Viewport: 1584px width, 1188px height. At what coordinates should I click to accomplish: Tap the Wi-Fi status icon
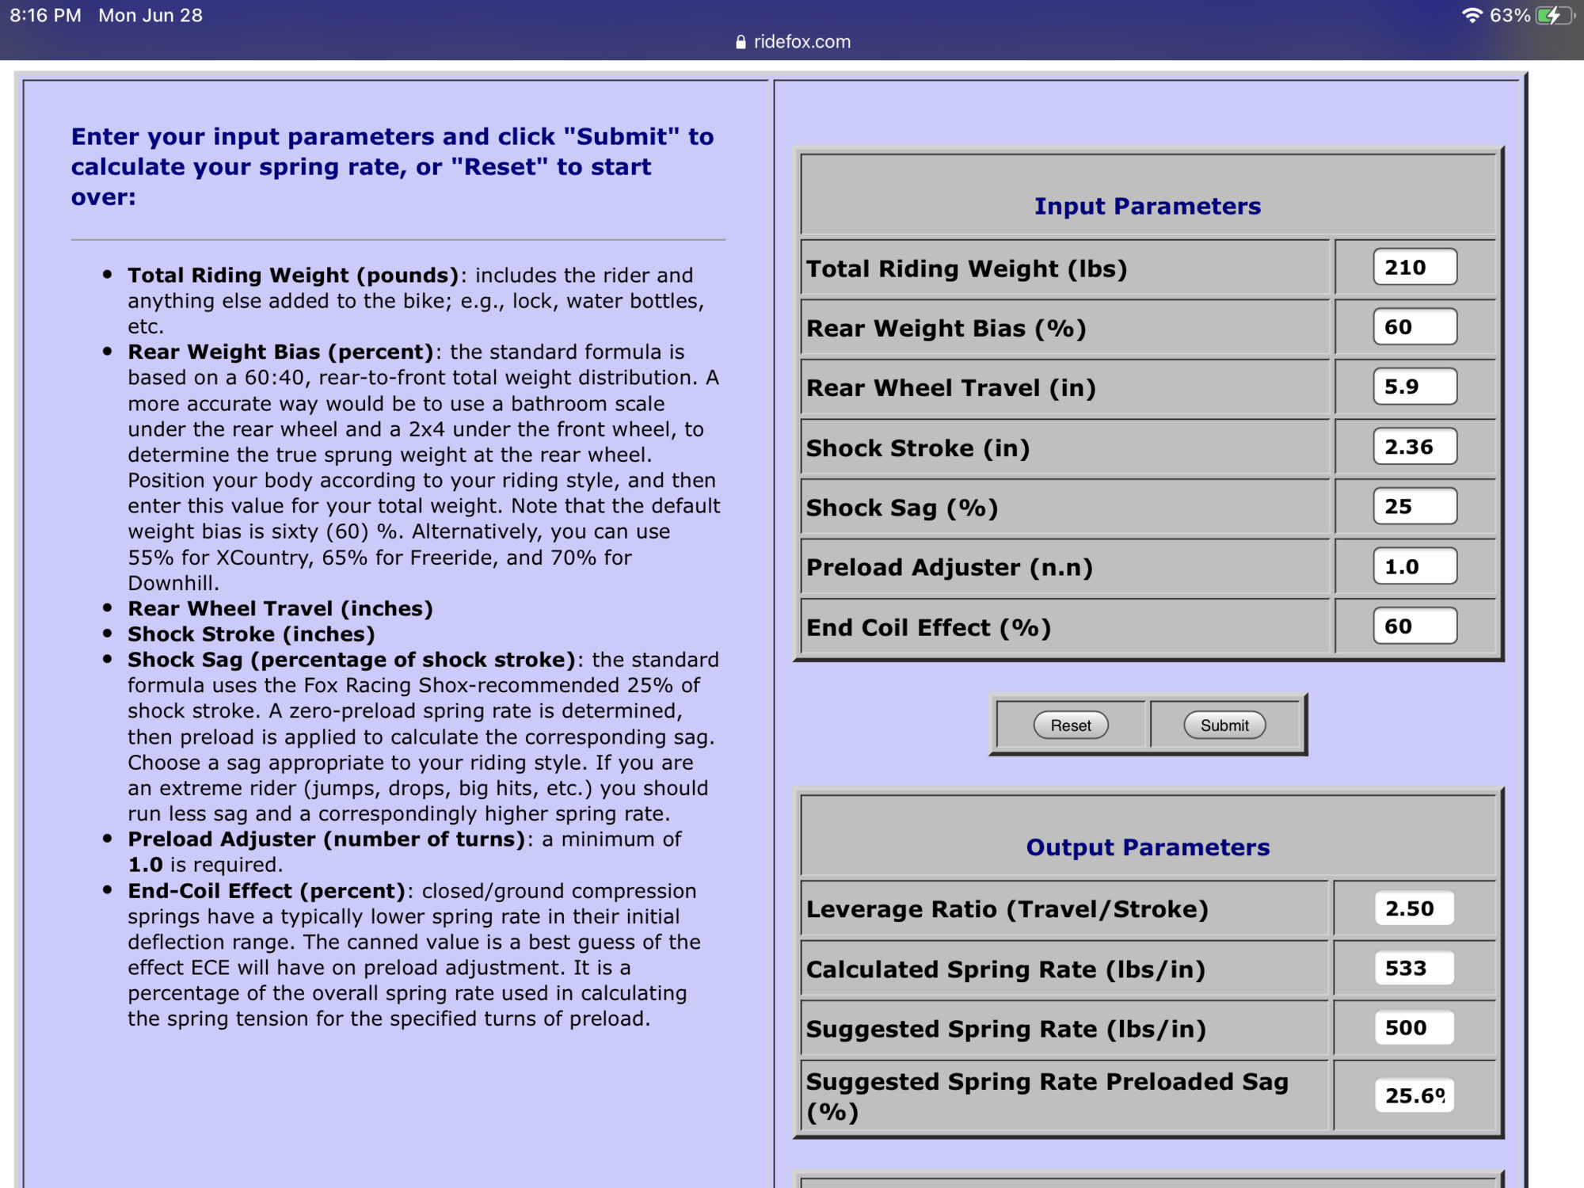1471,15
